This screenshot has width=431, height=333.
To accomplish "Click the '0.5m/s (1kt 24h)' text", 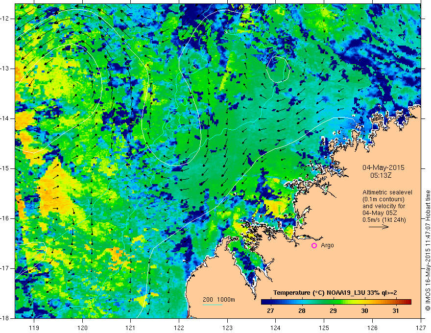I will pyautogui.click(x=384, y=220).
